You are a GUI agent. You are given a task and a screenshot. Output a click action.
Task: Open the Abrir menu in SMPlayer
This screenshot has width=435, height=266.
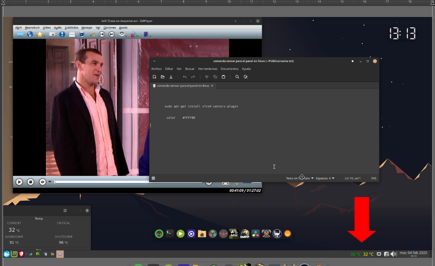[x=18, y=27]
